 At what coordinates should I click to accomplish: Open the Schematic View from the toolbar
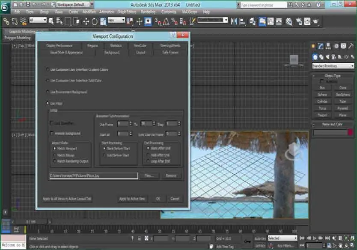[x=279, y=21]
